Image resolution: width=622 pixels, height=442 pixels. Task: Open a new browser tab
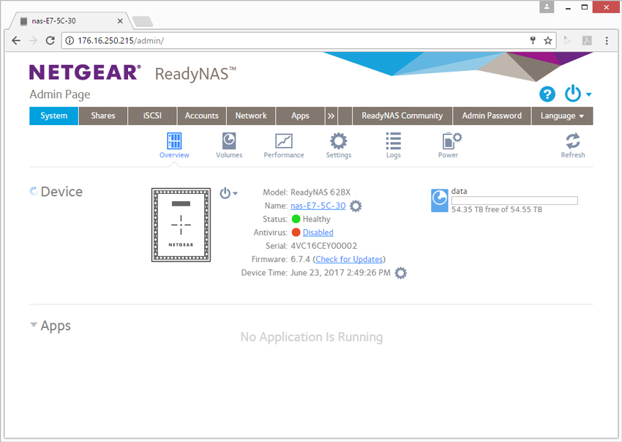point(143,21)
